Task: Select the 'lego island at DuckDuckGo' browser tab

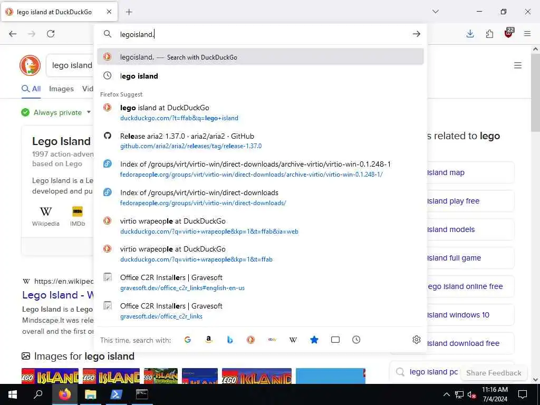Action: coord(59,12)
